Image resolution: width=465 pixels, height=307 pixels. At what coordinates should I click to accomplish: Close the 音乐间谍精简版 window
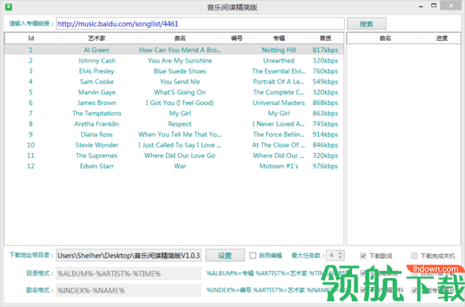click(451, 6)
